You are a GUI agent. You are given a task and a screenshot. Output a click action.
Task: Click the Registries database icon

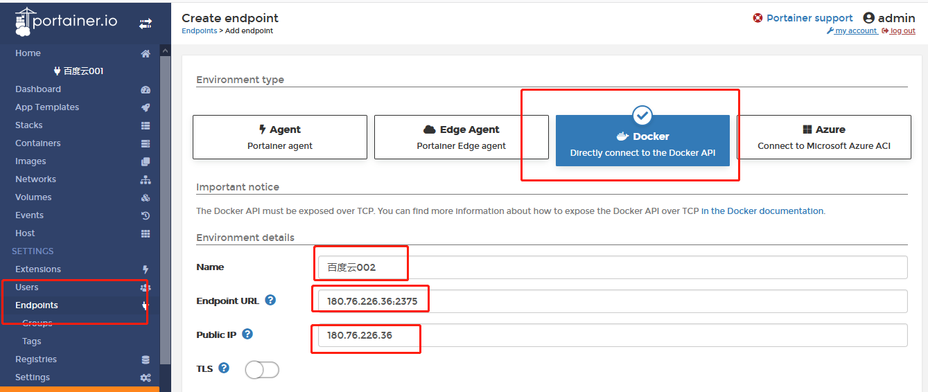point(146,359)
